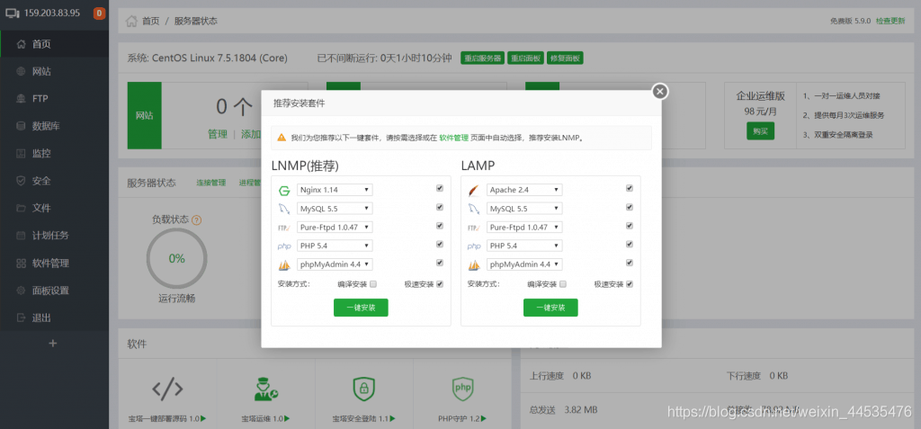Screen dimensions: 921x429
Task: Click the 计划任务 calendar icon in sidebar
Action: [22, 236]
